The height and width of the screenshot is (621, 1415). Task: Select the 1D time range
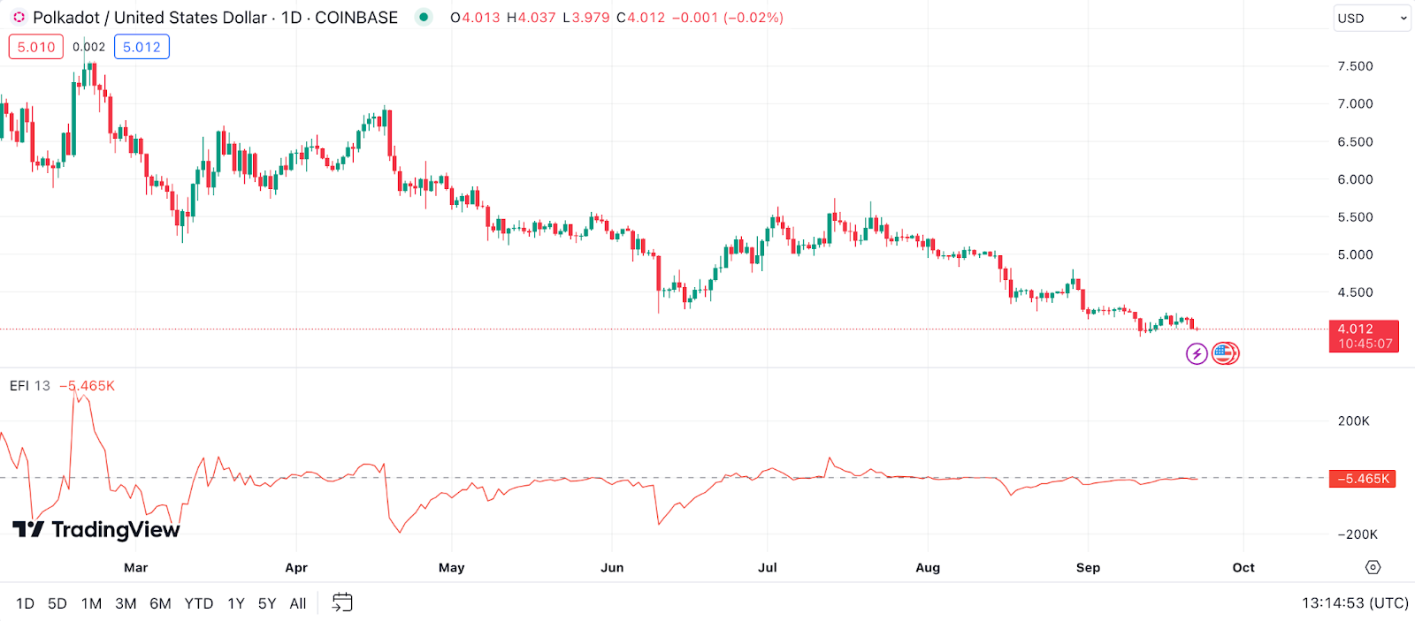25,603
